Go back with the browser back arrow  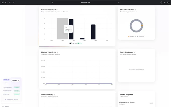coord(10,3)
